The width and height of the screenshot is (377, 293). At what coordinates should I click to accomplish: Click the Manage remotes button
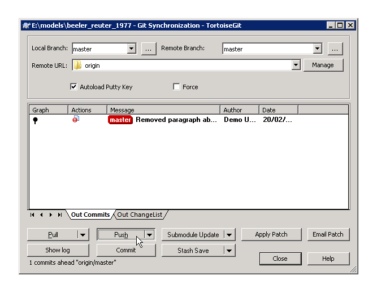coord(323,65)
